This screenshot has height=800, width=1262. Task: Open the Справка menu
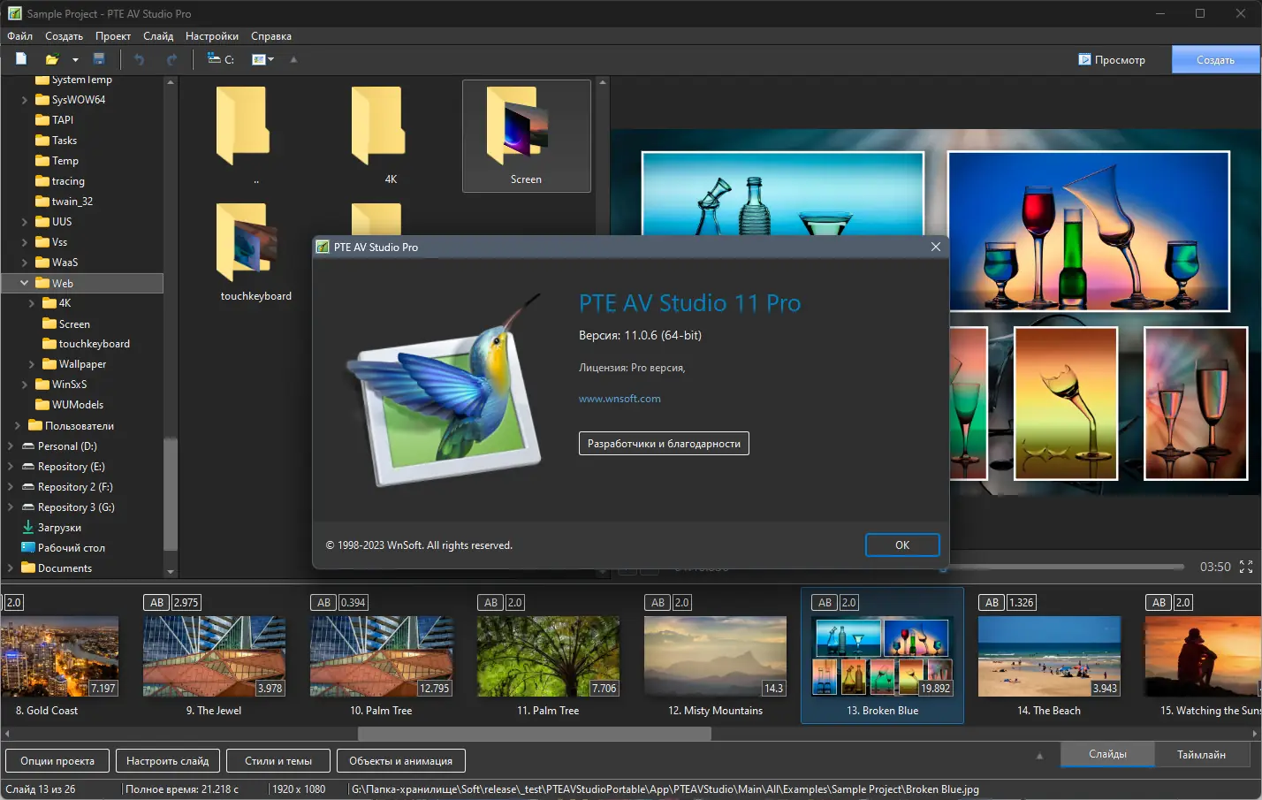point(270,36)
